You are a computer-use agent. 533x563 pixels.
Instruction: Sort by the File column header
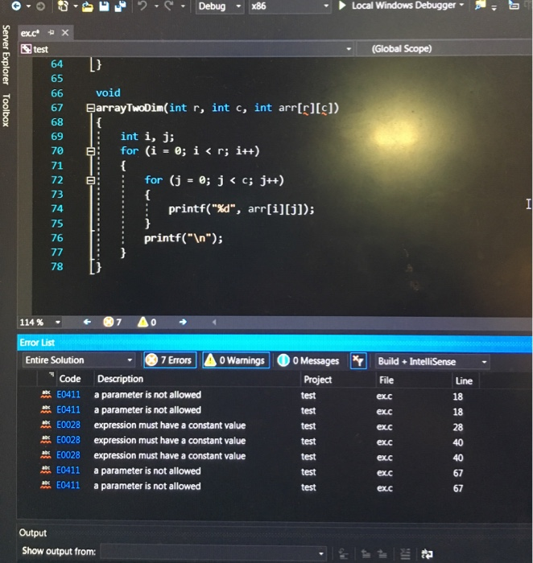pyautogui.click(x=386, y=380)
